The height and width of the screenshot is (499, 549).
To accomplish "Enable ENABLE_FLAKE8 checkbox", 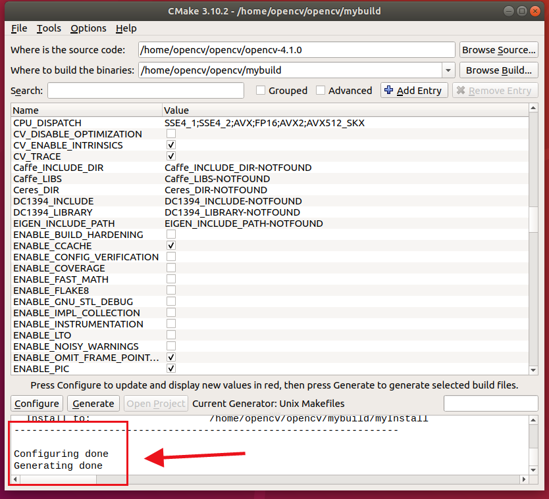I will click(171, 290).
